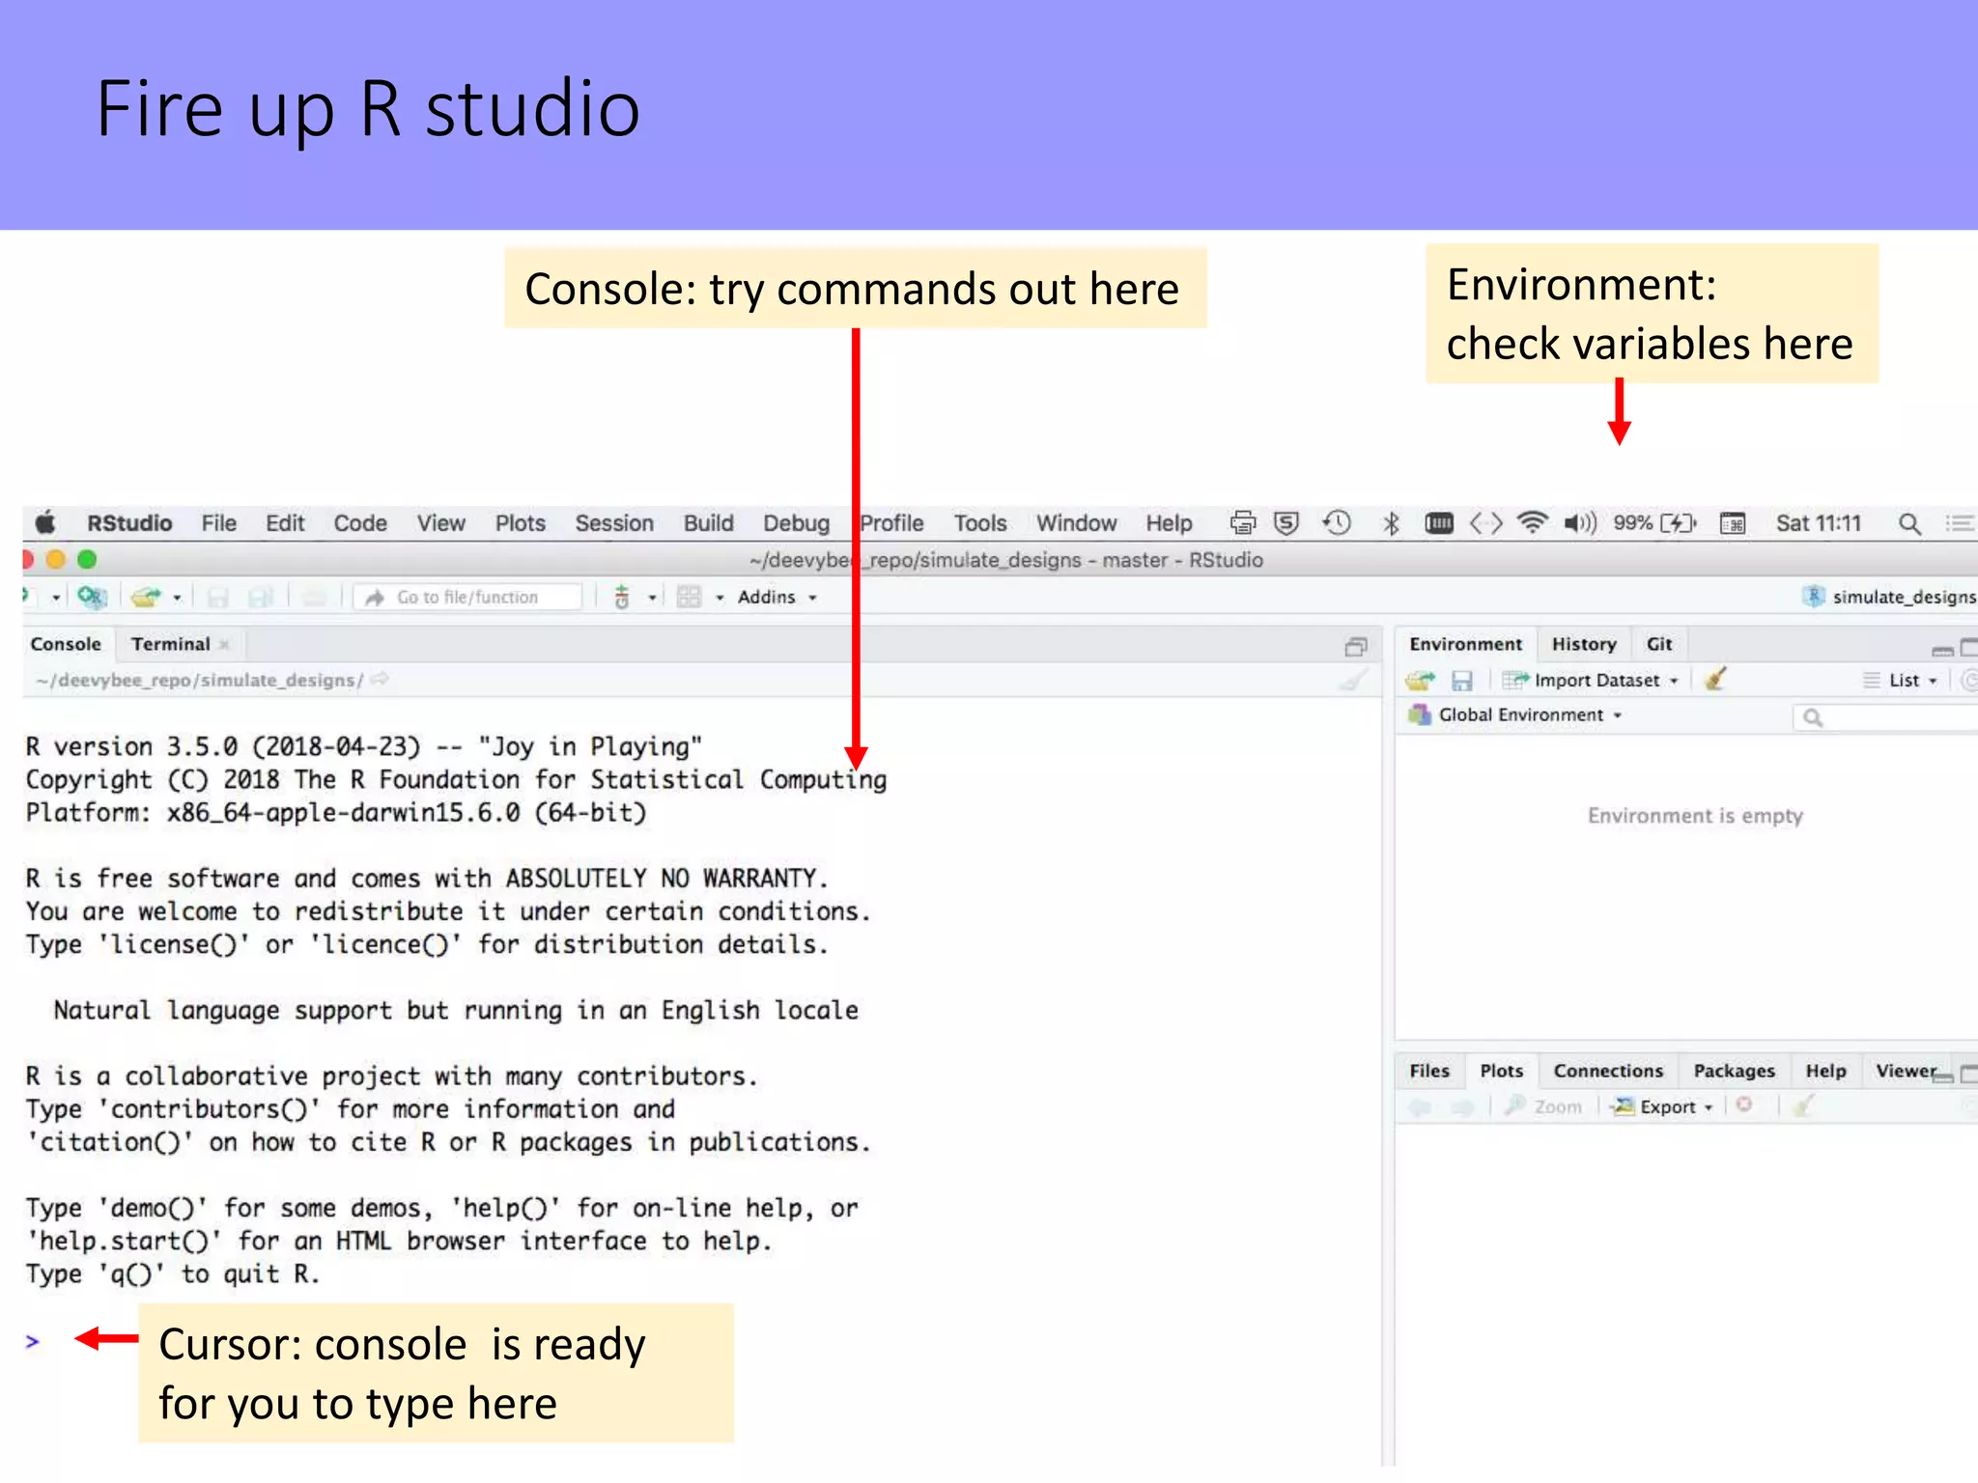
Task: Open the Build menu
Action: click(x=708, y=523)
